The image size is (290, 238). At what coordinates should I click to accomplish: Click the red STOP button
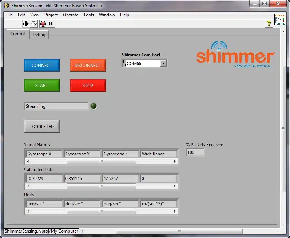88,86
